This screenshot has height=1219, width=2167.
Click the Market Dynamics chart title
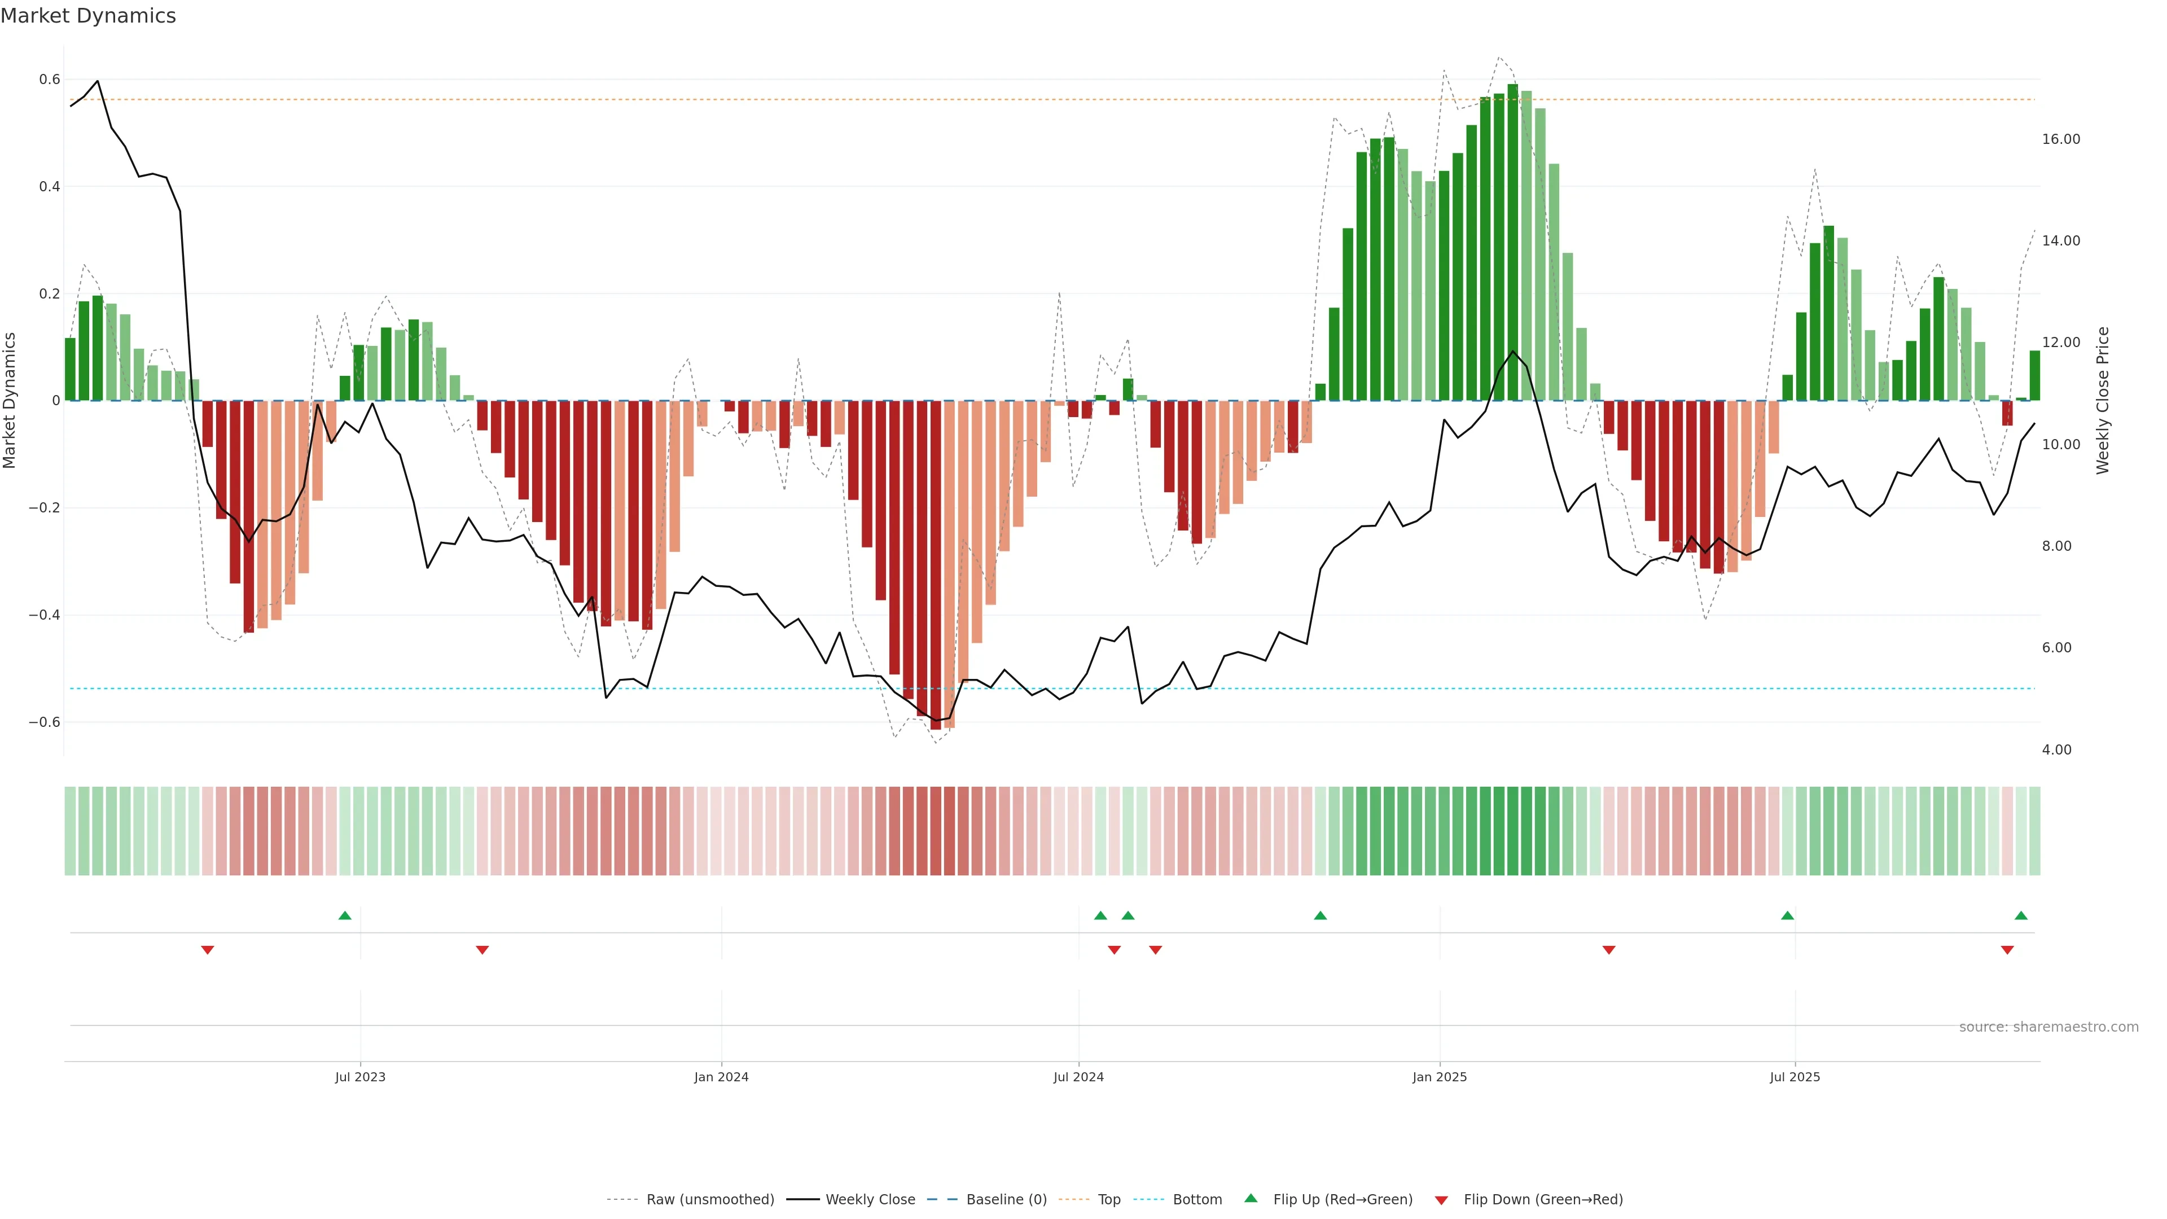pos(89,16)
